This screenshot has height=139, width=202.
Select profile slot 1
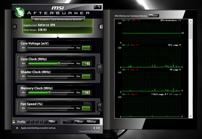point(28,122)
